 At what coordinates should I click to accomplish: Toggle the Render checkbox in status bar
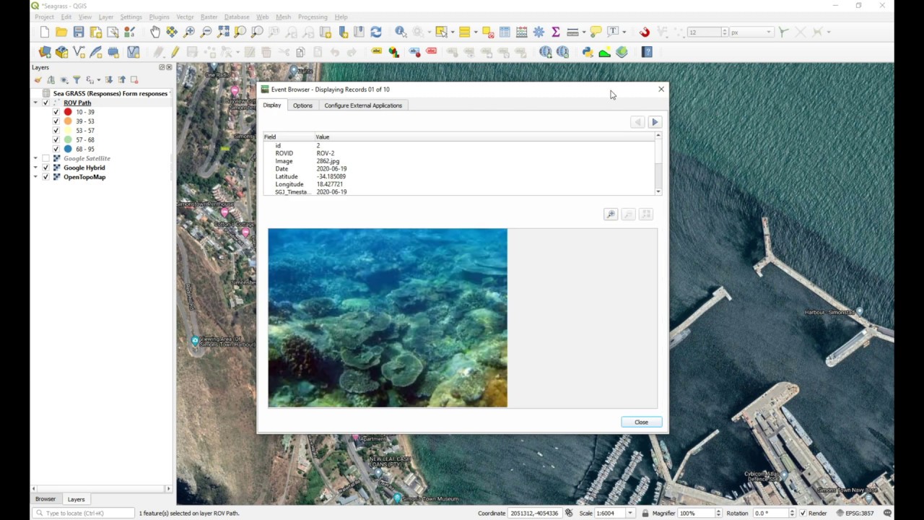[x=803, y=513]
